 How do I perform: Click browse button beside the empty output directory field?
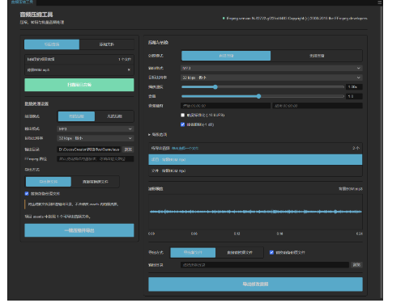pos(356,265)
